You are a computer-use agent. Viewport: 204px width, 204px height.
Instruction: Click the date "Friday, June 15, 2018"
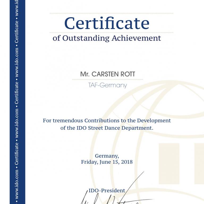(x=107, y=162)
